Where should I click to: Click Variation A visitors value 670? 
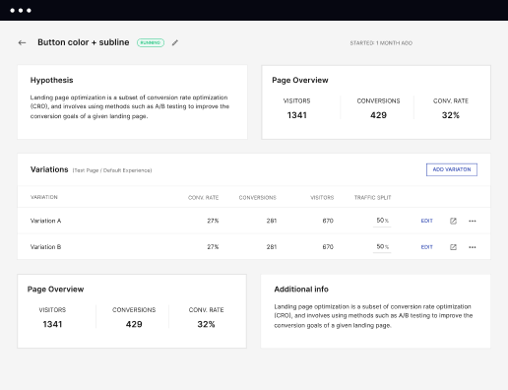pyautogui.click(x=328, y=221)
